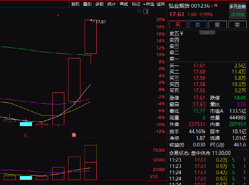Click the 净资 value 1.87
This screenshot has height=185, width=249.
tap(200, 138)
